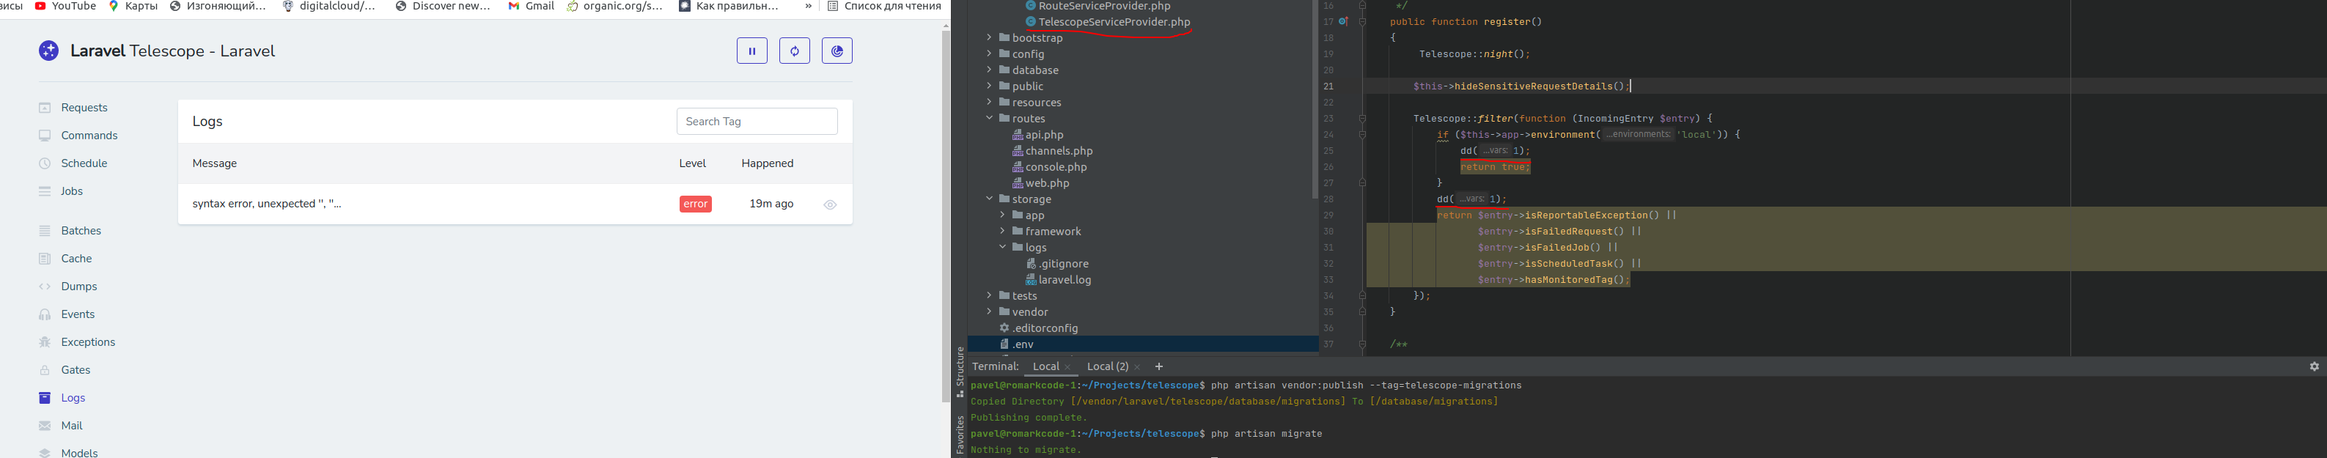Pause Telescope recording with the pause button
This screenshot has width=2327, height=458.
pos(751,51)
